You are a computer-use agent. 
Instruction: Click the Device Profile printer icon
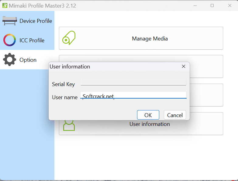coord(10,21)
